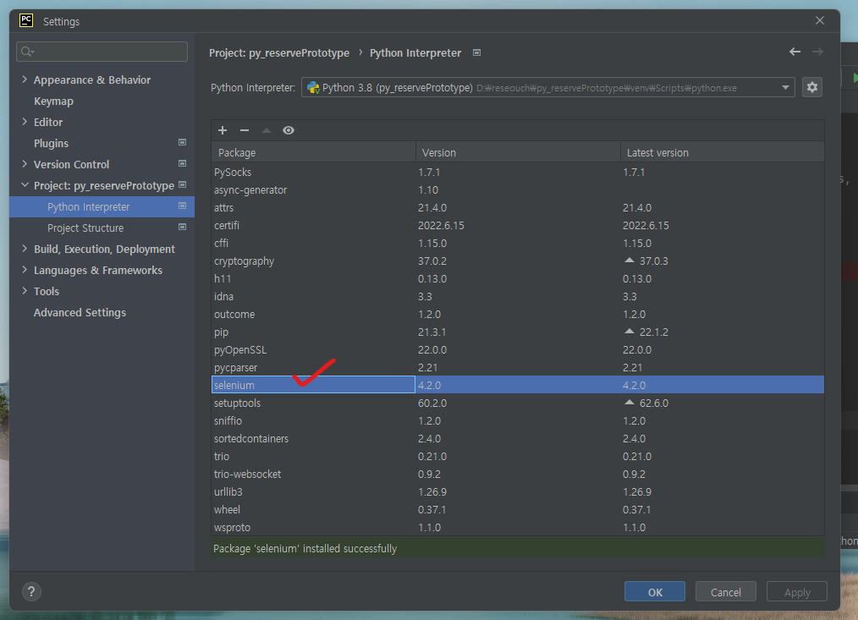
Task: Click the OK button
Action: 654,591
